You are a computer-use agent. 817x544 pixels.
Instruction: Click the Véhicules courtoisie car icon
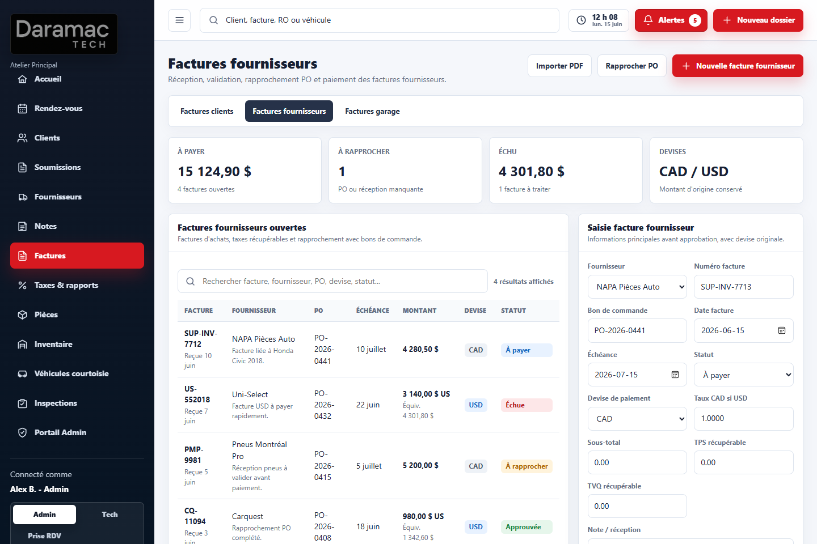tap(23, 374)
